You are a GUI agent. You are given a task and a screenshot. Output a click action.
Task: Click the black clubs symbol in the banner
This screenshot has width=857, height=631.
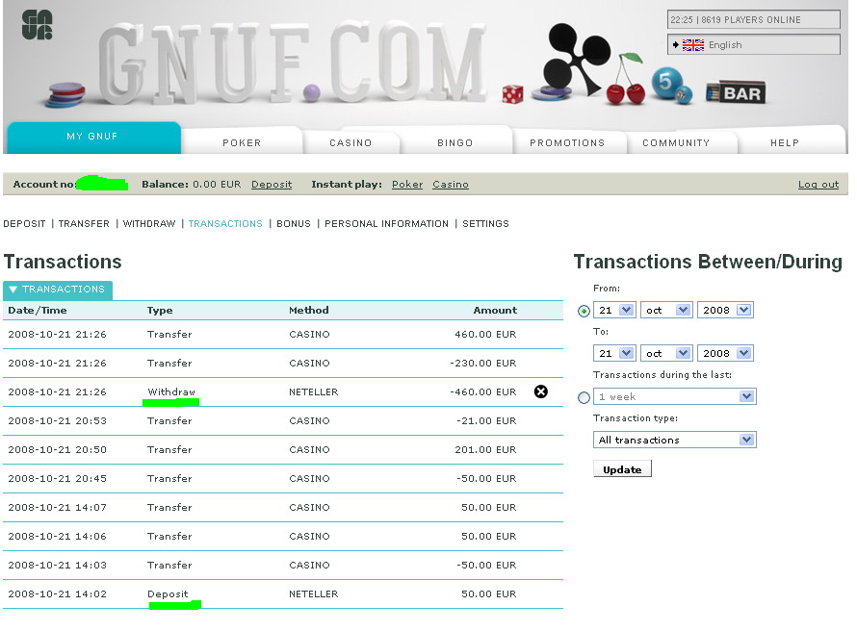click(x=577, y=58)
